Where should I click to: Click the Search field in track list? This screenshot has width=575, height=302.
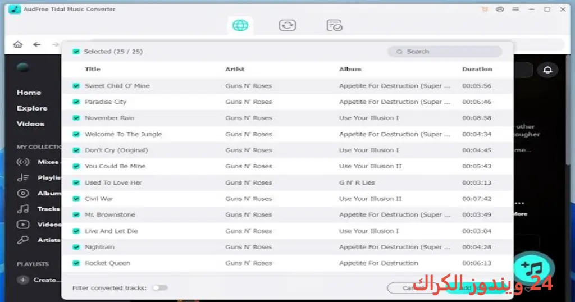pyautogui.click(x=445, y=52)
